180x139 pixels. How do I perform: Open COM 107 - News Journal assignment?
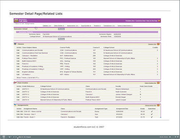[x=32, y=112]
